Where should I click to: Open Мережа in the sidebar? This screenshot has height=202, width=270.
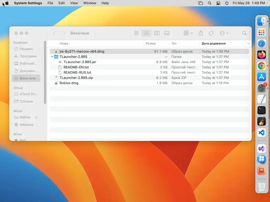26,124
